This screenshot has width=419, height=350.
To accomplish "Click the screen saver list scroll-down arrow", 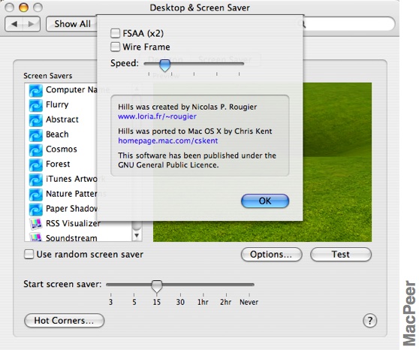I will [x=137, y=236].
